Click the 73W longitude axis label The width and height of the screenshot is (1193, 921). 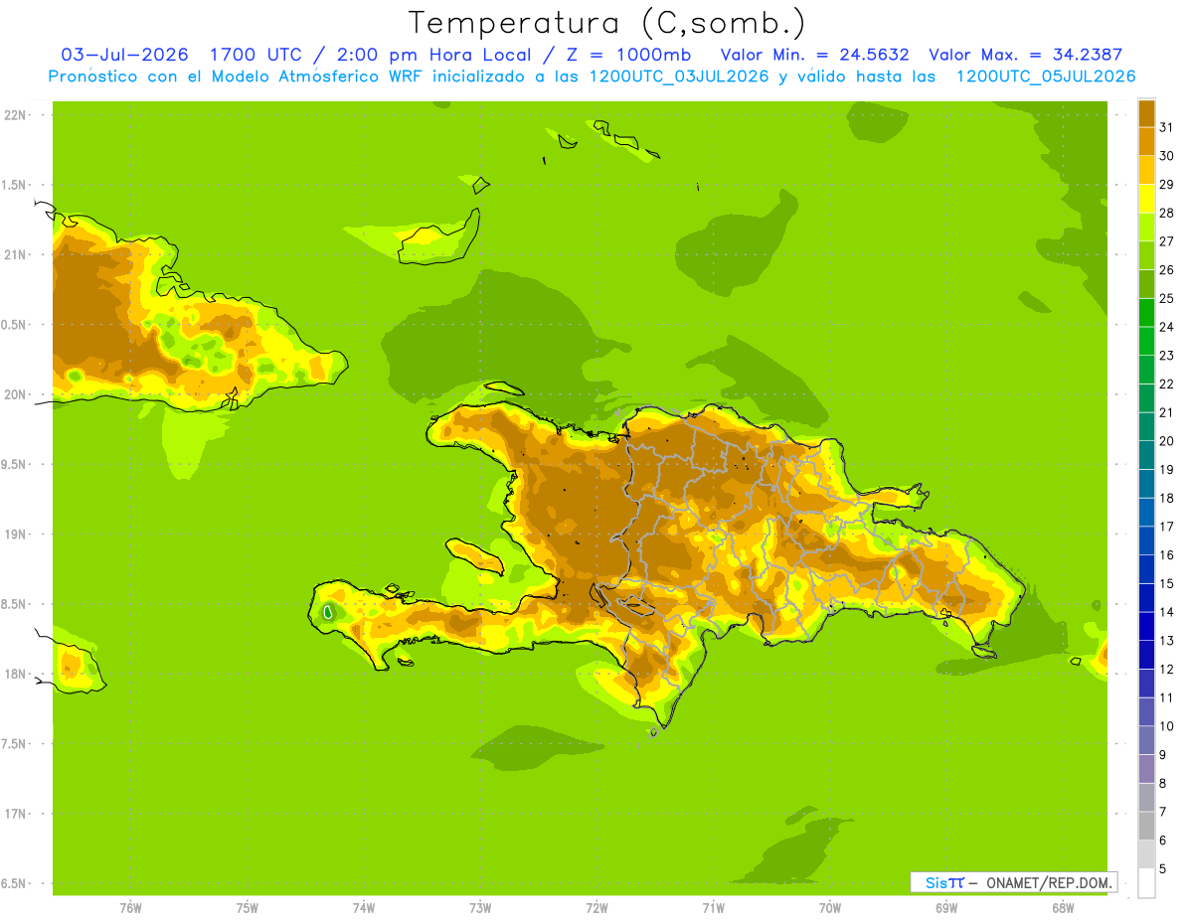point(480,908)
